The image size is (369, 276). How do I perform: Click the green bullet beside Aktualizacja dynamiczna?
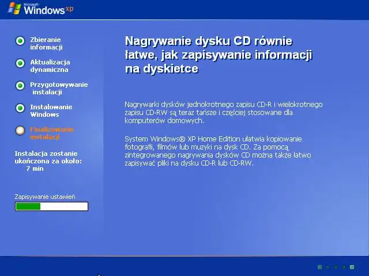[x=20, y=63]
